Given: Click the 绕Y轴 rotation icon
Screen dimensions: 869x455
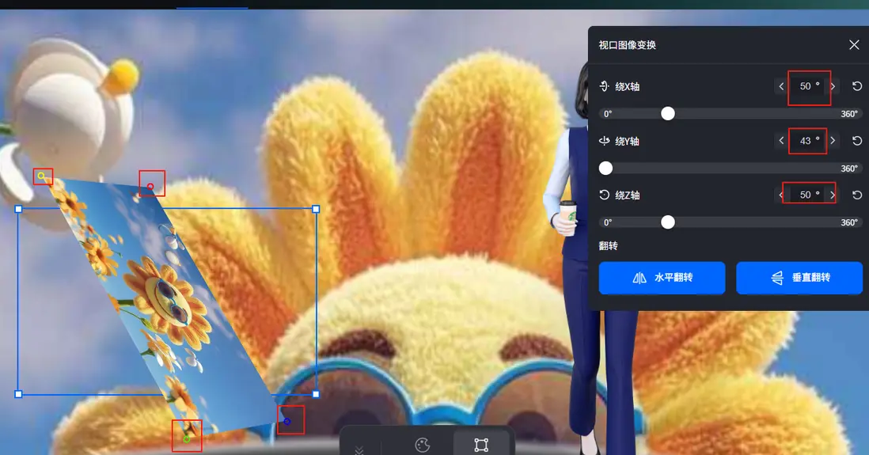Looking at the screenshot, I should (x=605, y=141).
